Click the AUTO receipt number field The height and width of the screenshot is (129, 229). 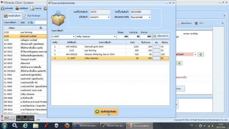100,12
